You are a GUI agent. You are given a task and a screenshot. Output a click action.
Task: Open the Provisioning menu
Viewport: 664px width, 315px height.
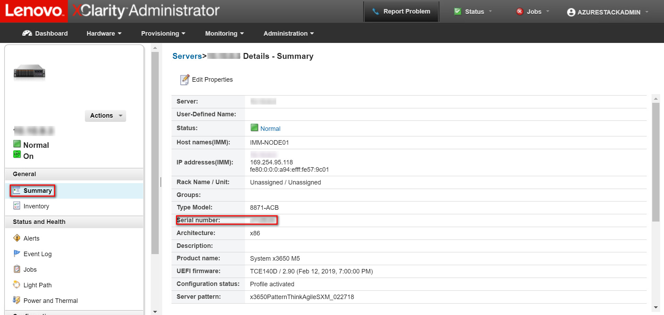[x=163, y=34]
